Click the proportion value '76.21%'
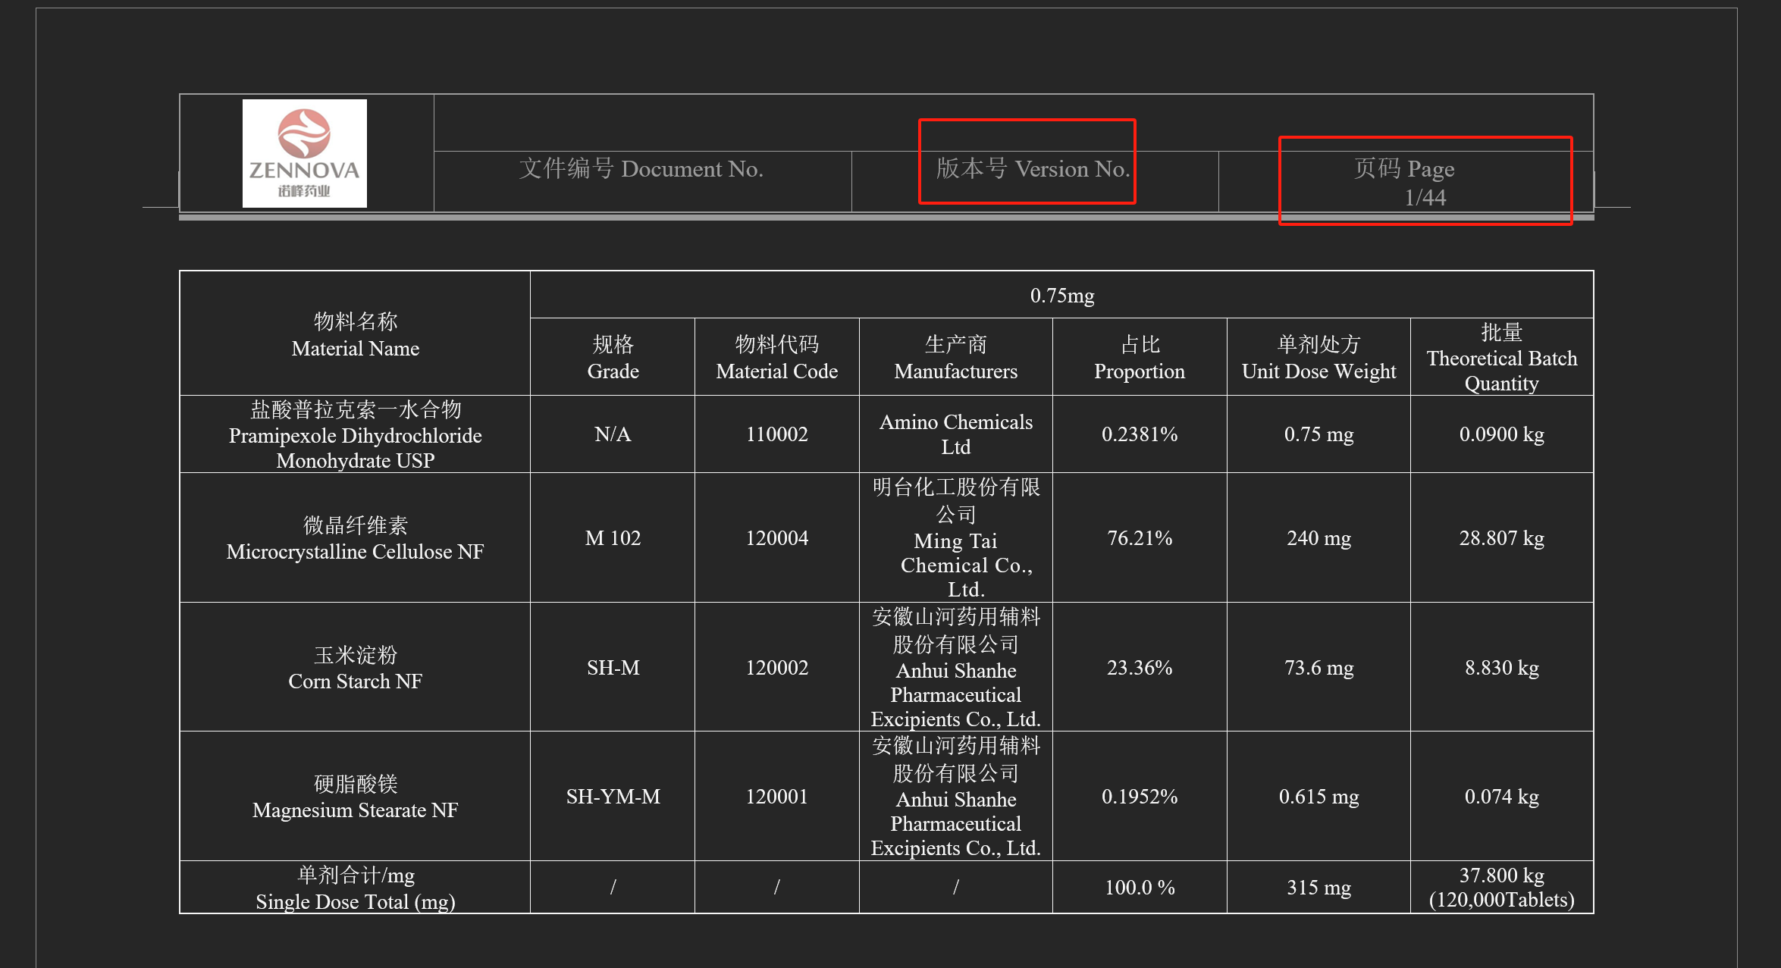1781x968 pixels. pyautogui.click(x=1140, y=538)
